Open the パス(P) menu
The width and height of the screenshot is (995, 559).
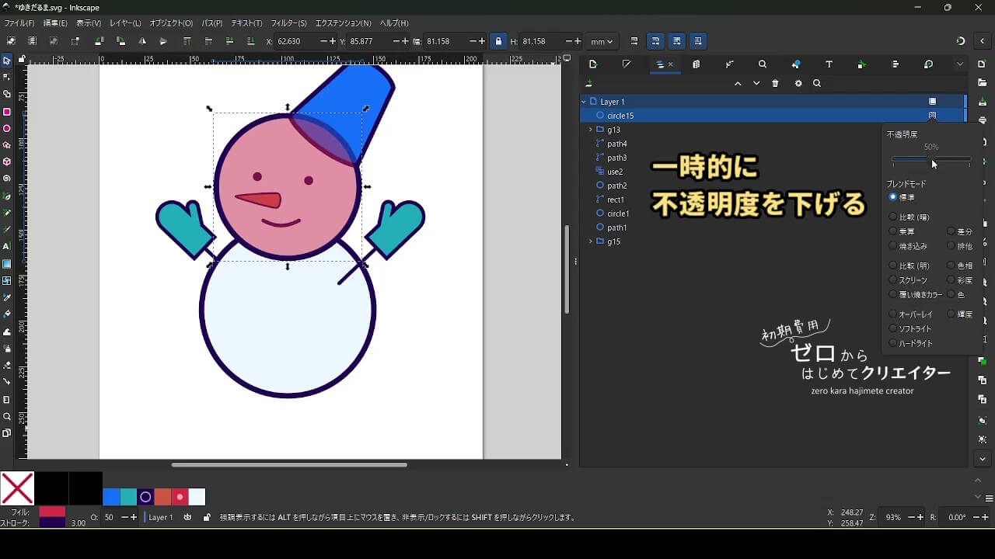coord(211,23)
